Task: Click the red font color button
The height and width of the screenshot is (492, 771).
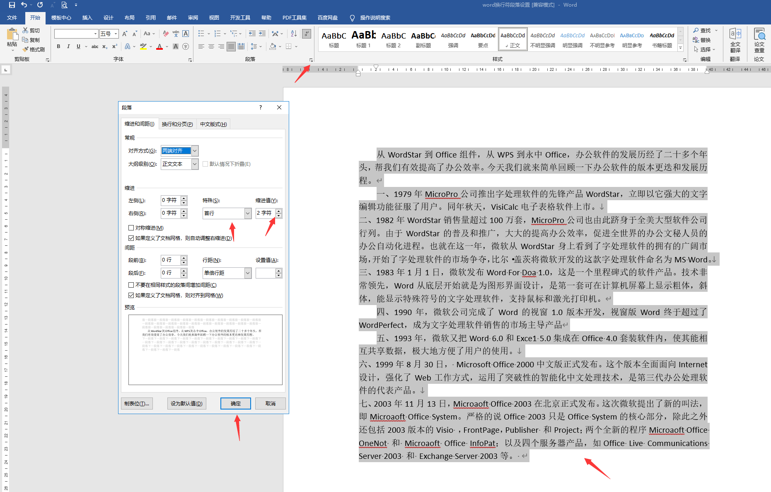Action: (160, 46)
